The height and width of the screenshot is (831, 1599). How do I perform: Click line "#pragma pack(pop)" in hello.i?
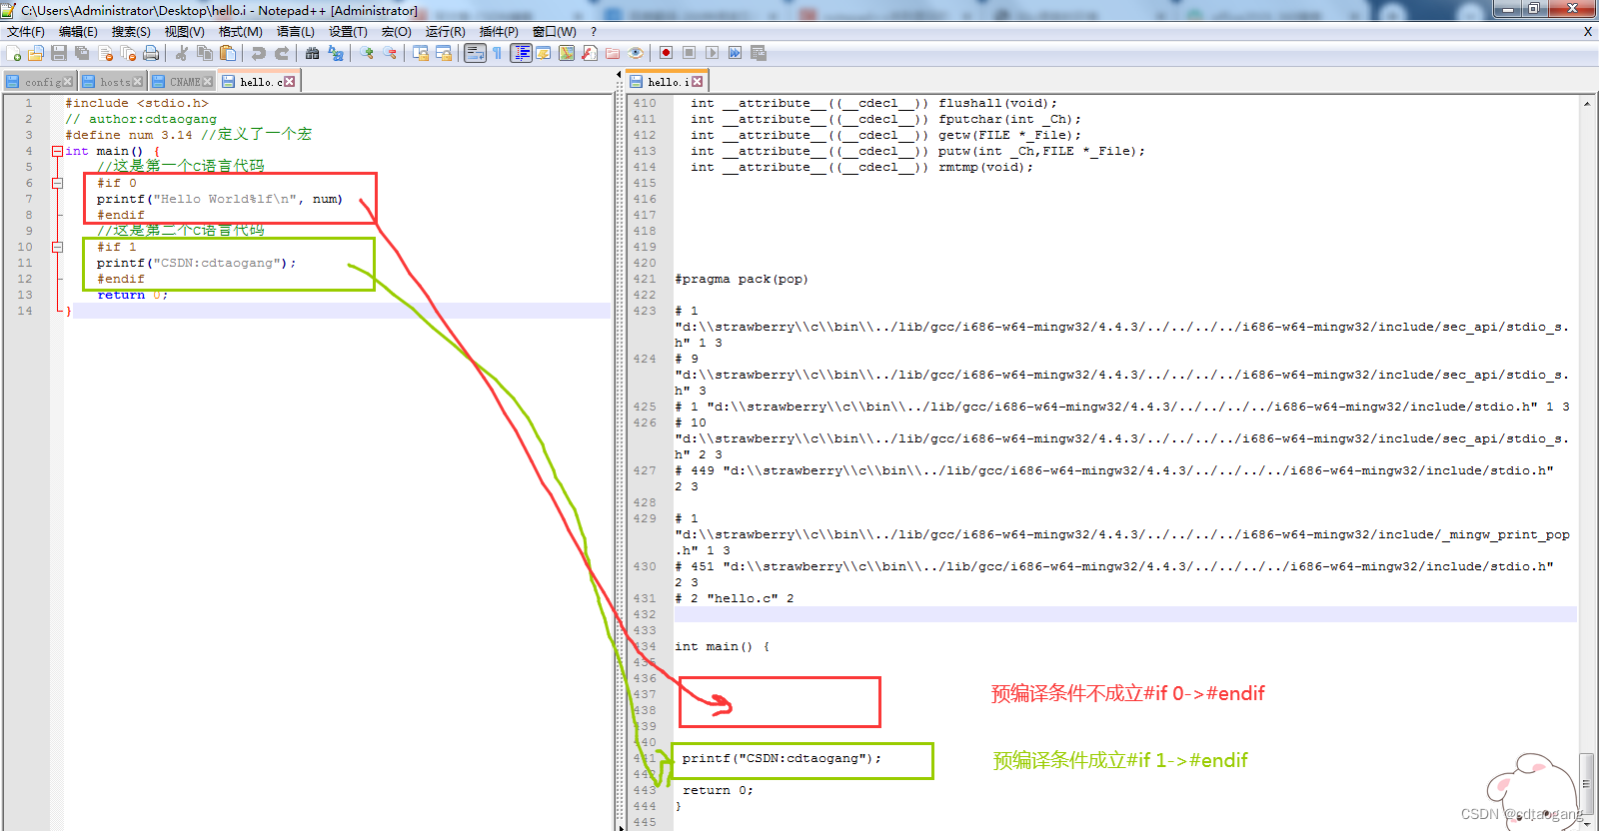coord(742,280)
